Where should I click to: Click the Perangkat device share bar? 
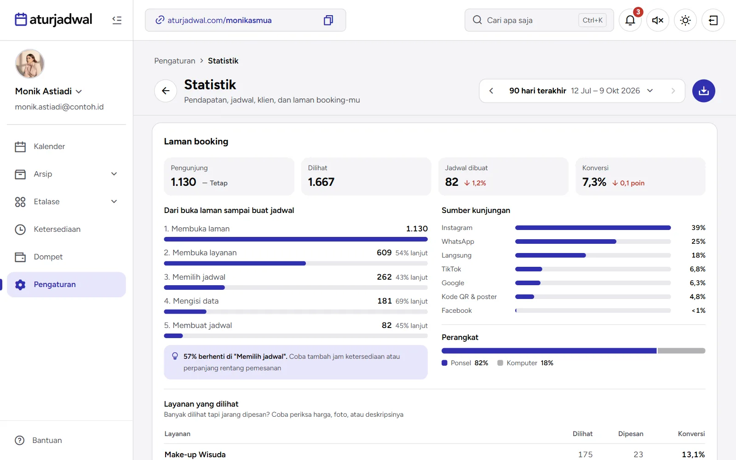(573, 351)
